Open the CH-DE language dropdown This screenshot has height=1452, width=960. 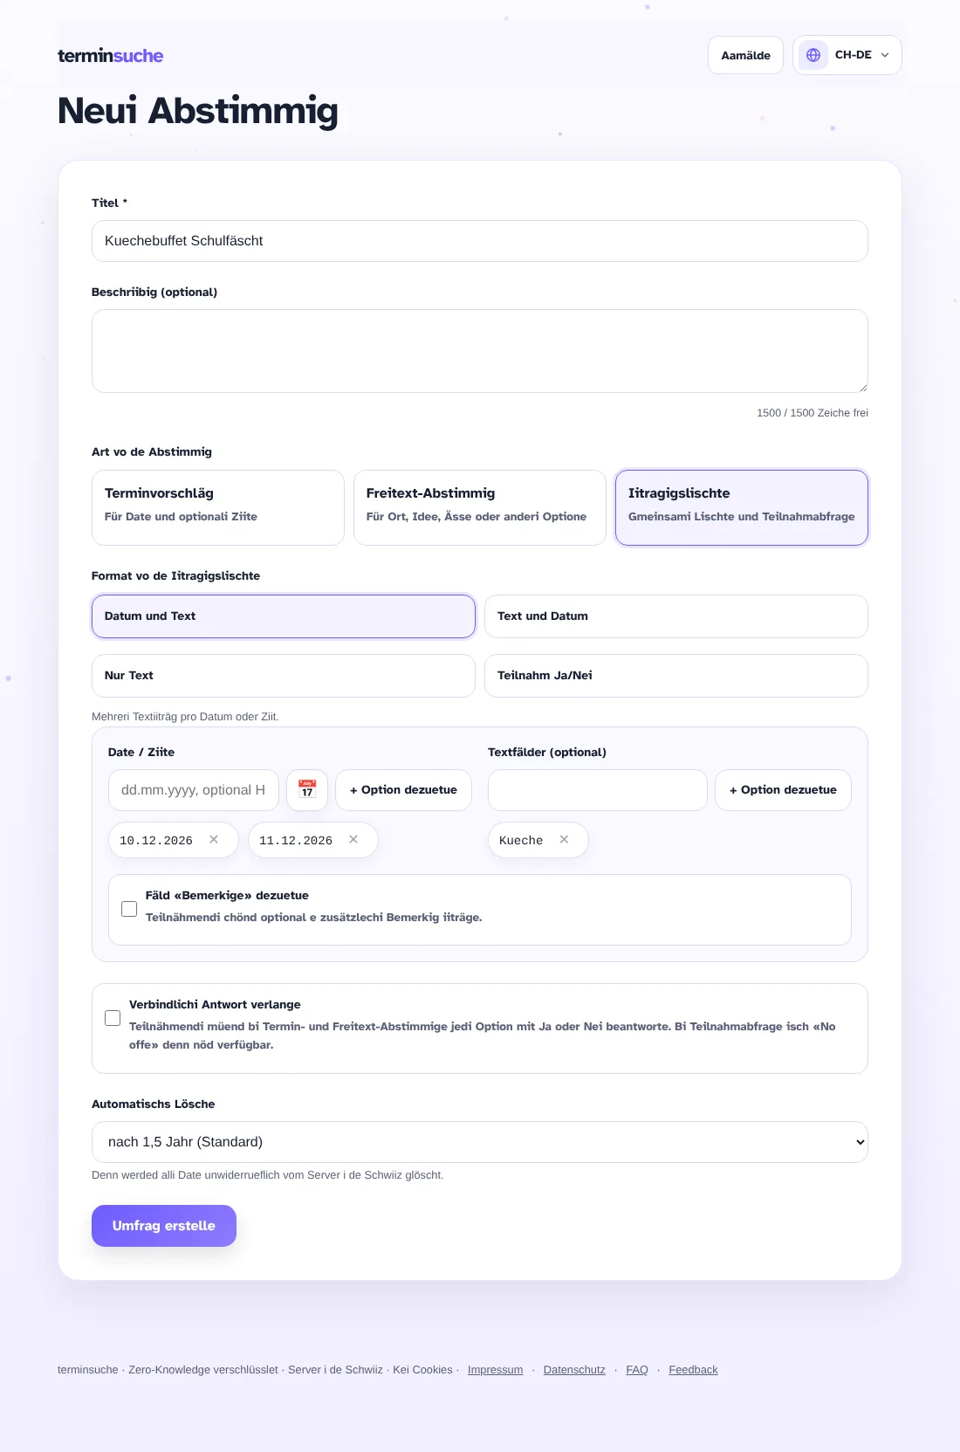(847, 55)
